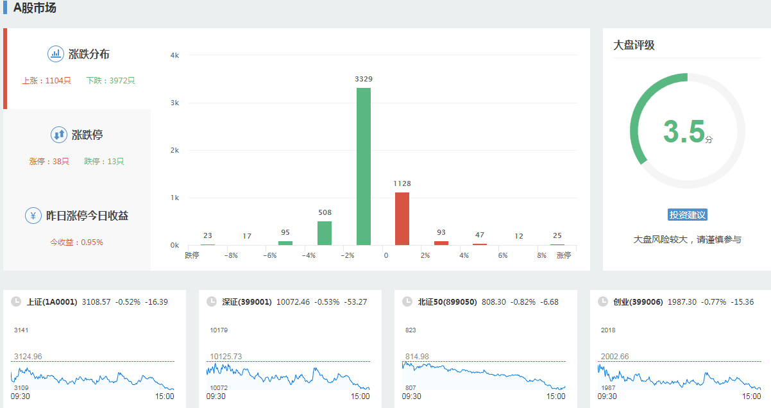This screenshot has width=771, height=408.
Task: Click the clock icon next to 上证
Action: pyautogui.click(x=15, y=302)
